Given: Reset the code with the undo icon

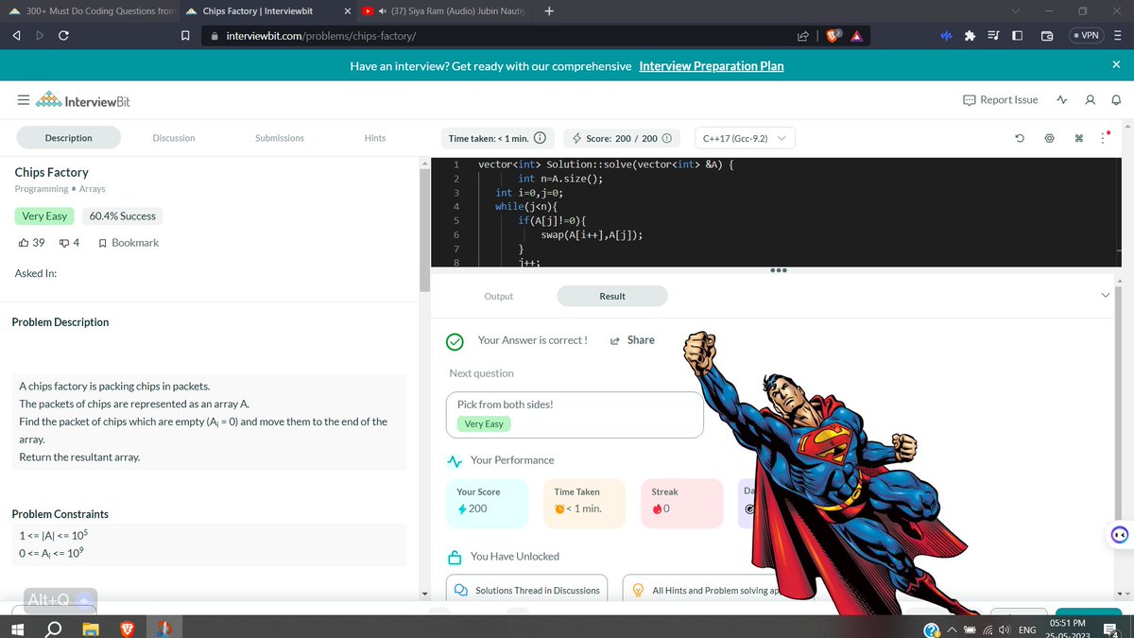Looking at the screenshot, I should coord(1021,138).
